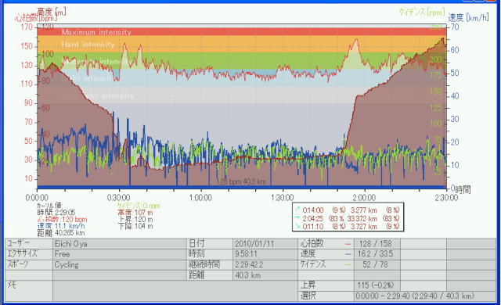This screenshot has height=305, width=501.
Task: Click the 1:00:00 time axis label
Action: (x=200, y=198)
